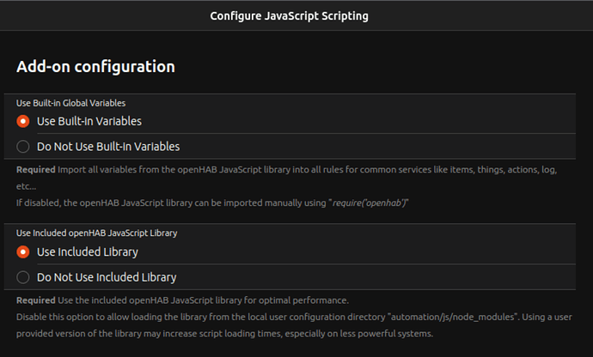Click the "Do Not Use Built-In Variables" label text
This screenshot has height=357, width=593.
pyautogui.click(x=108, y=146)
